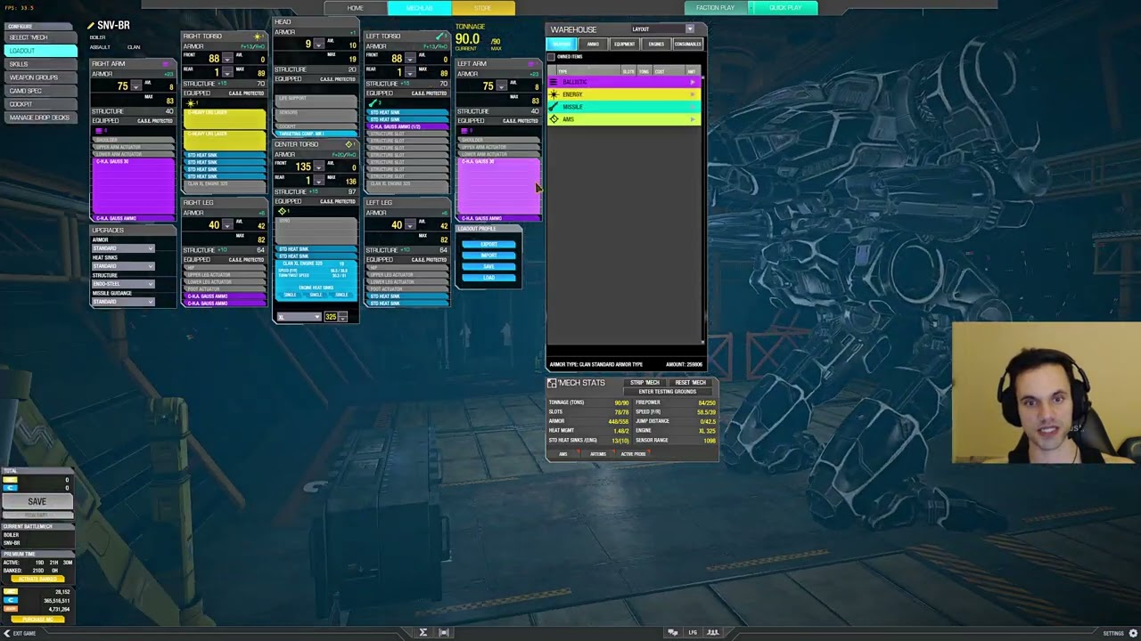Select the C-H.A. Gauss 30 in Right Arm
1141x641 pixels.
[x=133, y=186]
